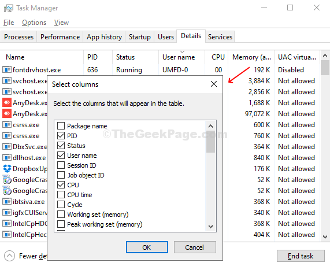This screenshot has width=330, height=270.
Task: Enable the Package name column checkbox
Action: coord(61,125)
